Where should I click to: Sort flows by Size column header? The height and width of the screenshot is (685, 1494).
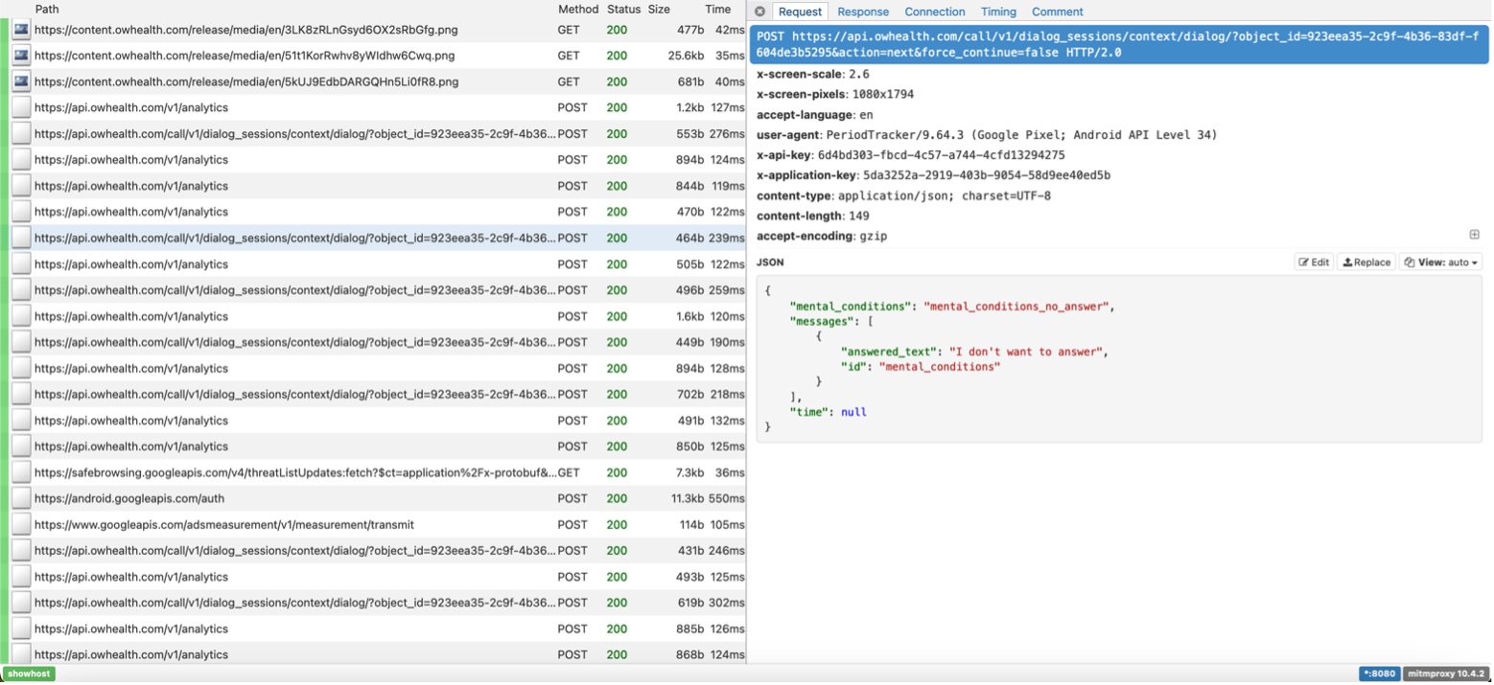(659, 9)
